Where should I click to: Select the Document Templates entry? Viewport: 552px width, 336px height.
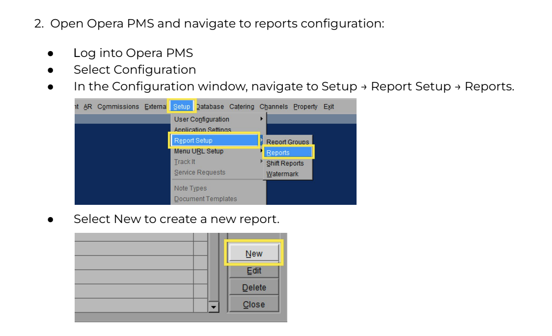pos(218,198)
